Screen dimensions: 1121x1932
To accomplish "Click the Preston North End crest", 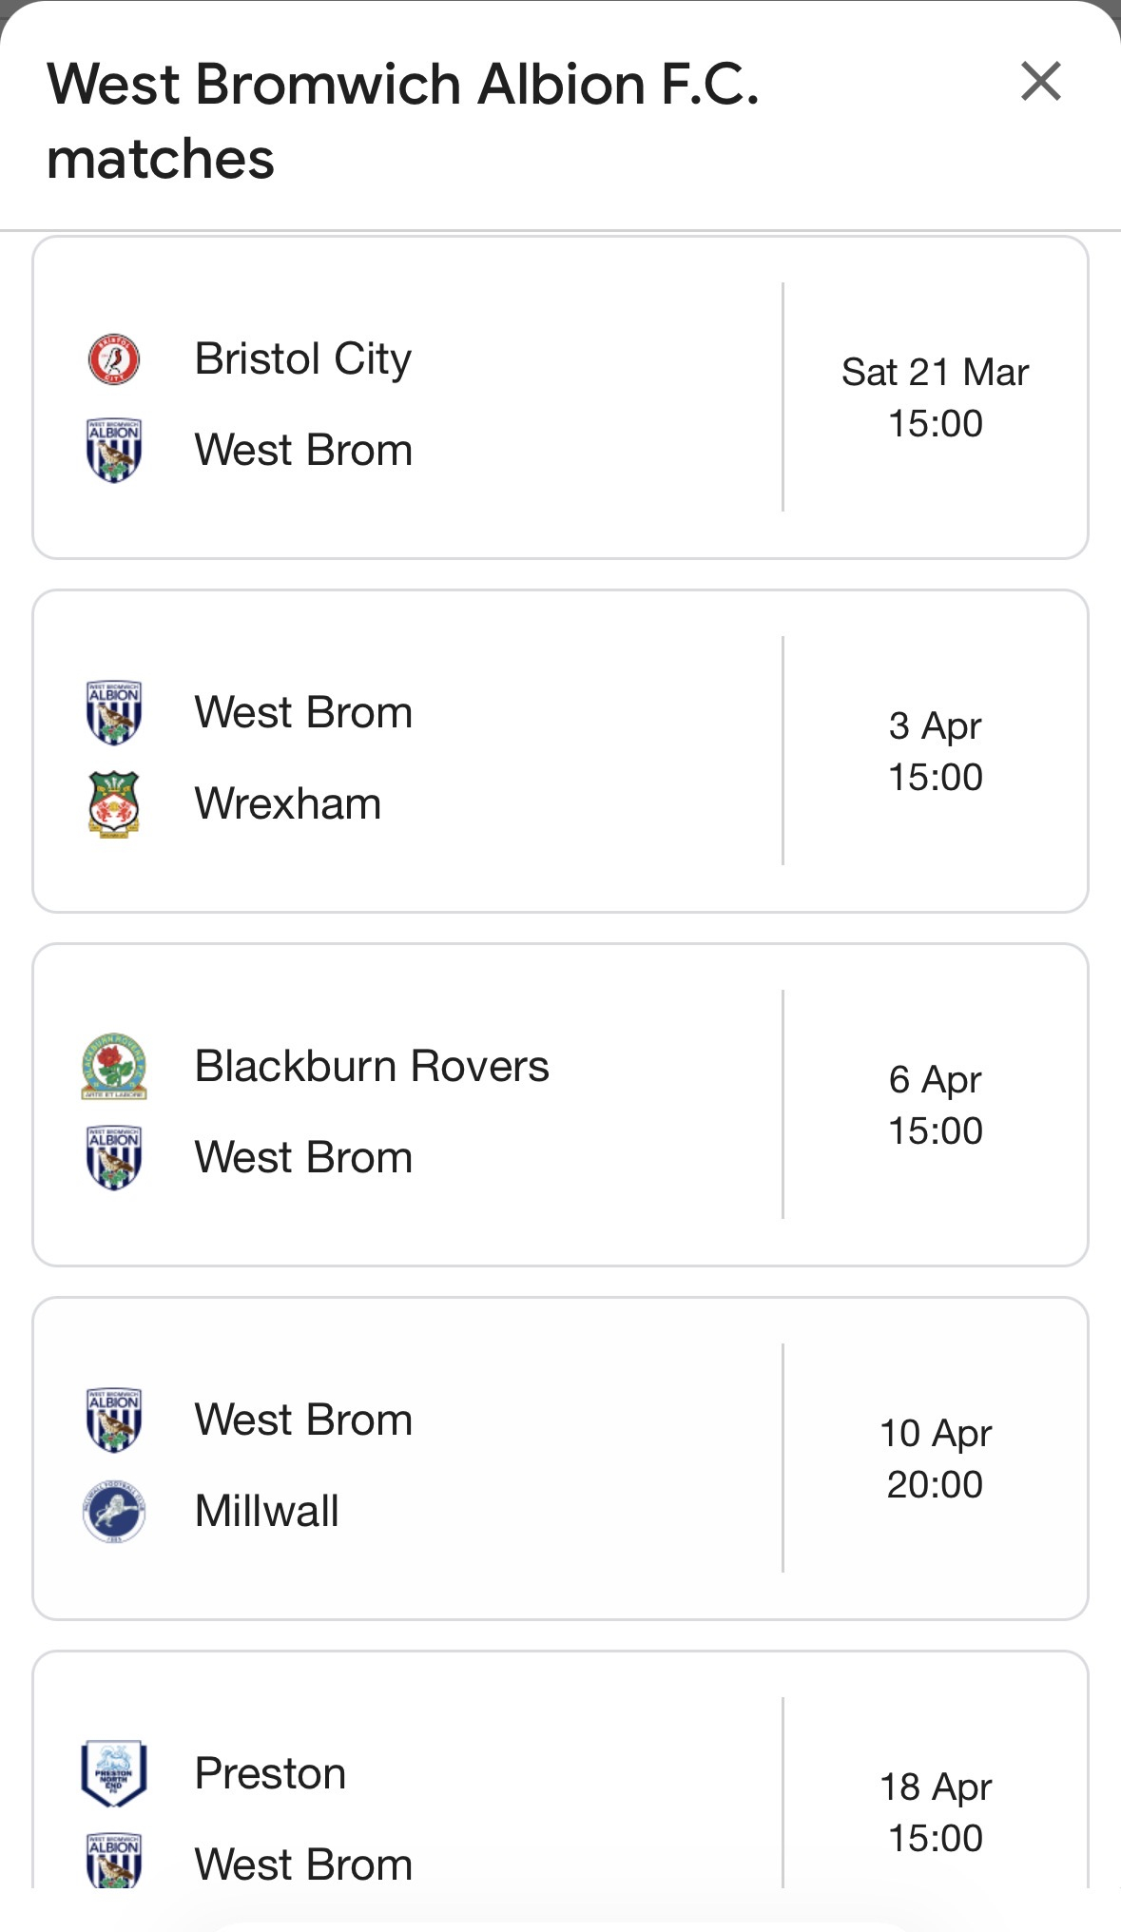I will click(114, 1773).
